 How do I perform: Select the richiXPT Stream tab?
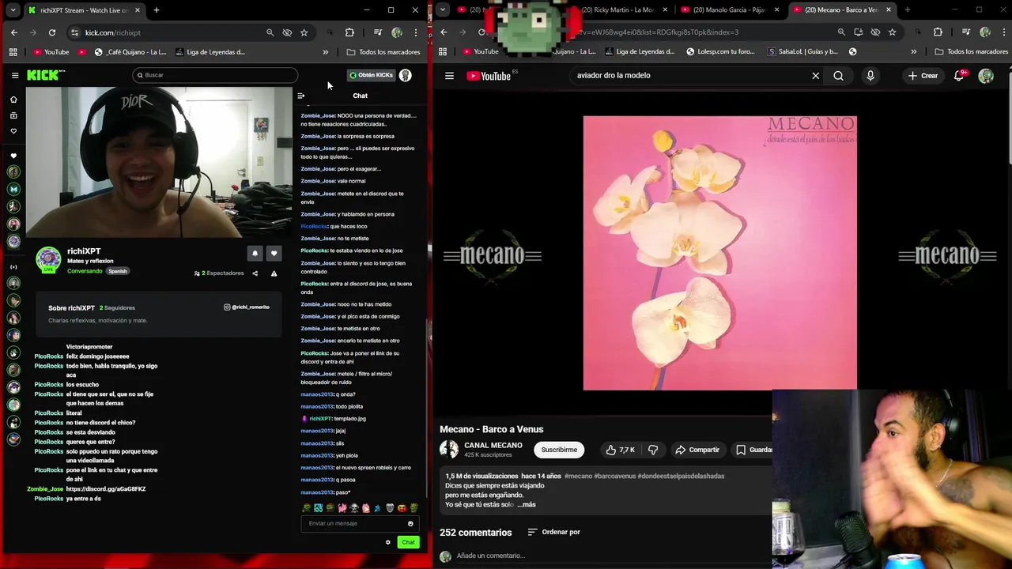point(84,10)
